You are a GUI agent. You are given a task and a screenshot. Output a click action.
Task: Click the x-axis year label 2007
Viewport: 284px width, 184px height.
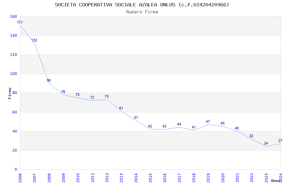tap(34, 178)
